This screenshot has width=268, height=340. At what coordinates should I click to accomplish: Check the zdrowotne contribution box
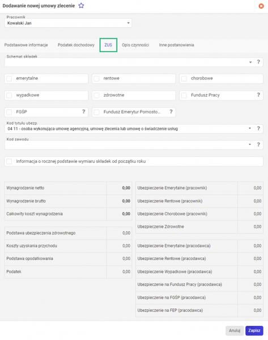(97, 95)
